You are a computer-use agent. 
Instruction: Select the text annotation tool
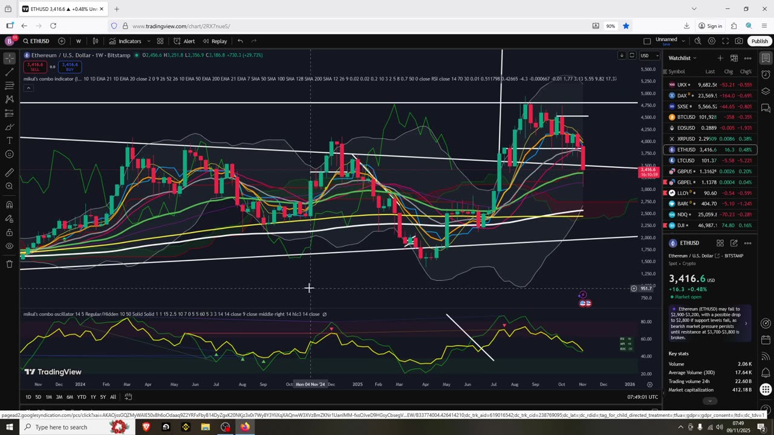[9, 140]
